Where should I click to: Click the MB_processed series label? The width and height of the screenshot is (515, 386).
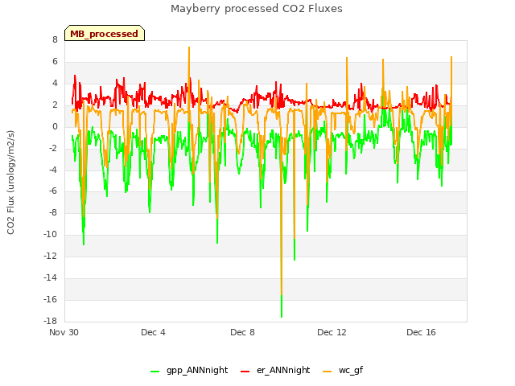point(104,34)
